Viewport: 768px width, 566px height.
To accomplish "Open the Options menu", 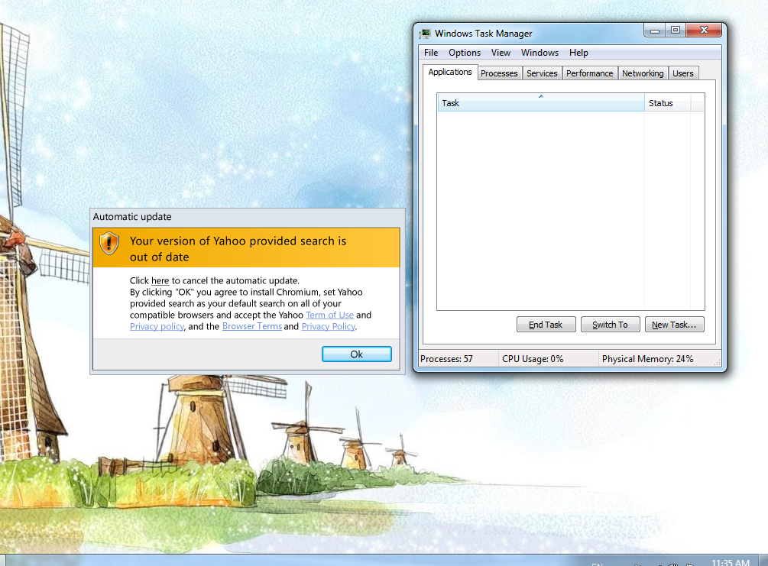I will click(465, 53).
